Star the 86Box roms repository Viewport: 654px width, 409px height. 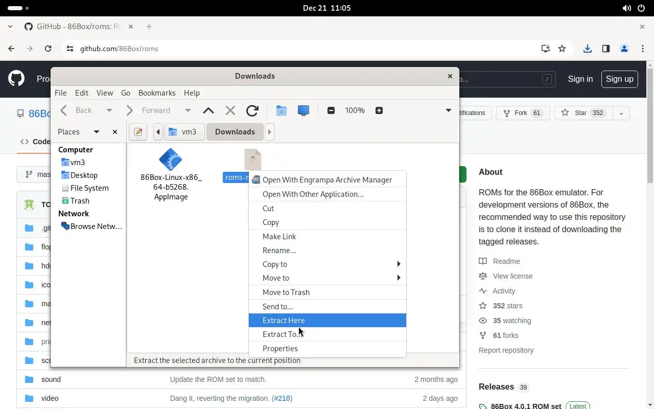click(x=583, y=113)
